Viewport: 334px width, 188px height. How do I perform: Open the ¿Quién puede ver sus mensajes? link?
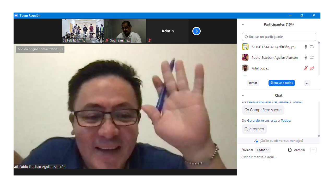(281, 141)
